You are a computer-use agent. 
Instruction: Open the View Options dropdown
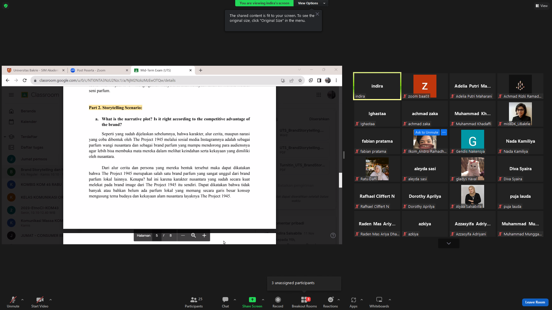[311, 3]
